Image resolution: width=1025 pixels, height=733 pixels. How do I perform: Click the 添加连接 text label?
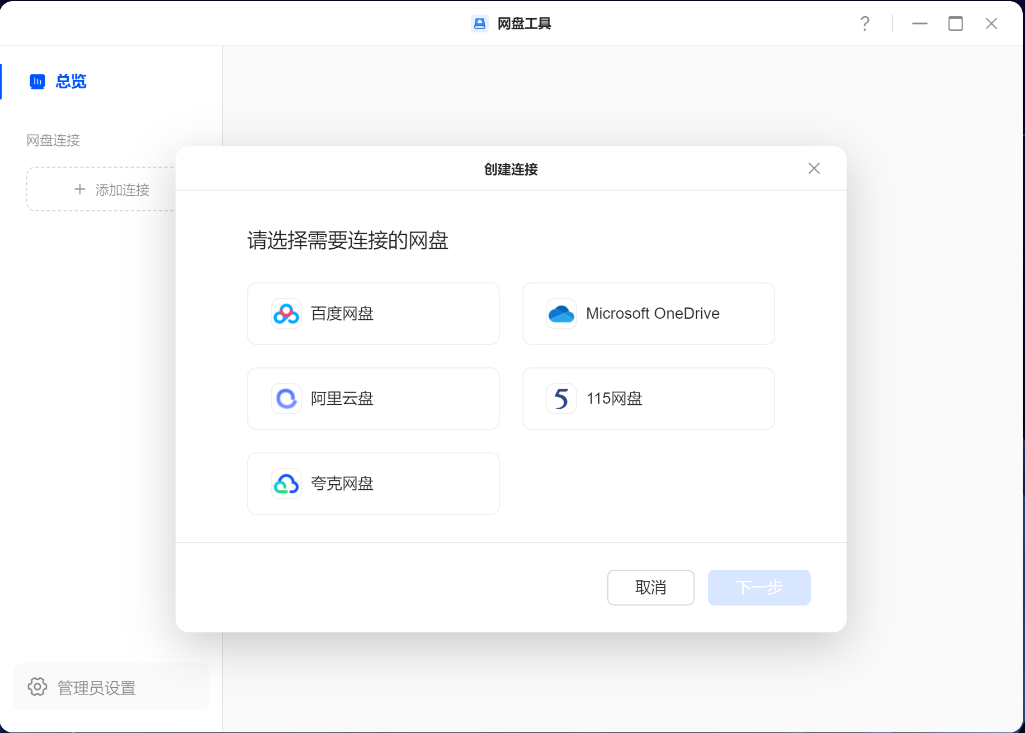pyautogui.click(x=122, y=190)
